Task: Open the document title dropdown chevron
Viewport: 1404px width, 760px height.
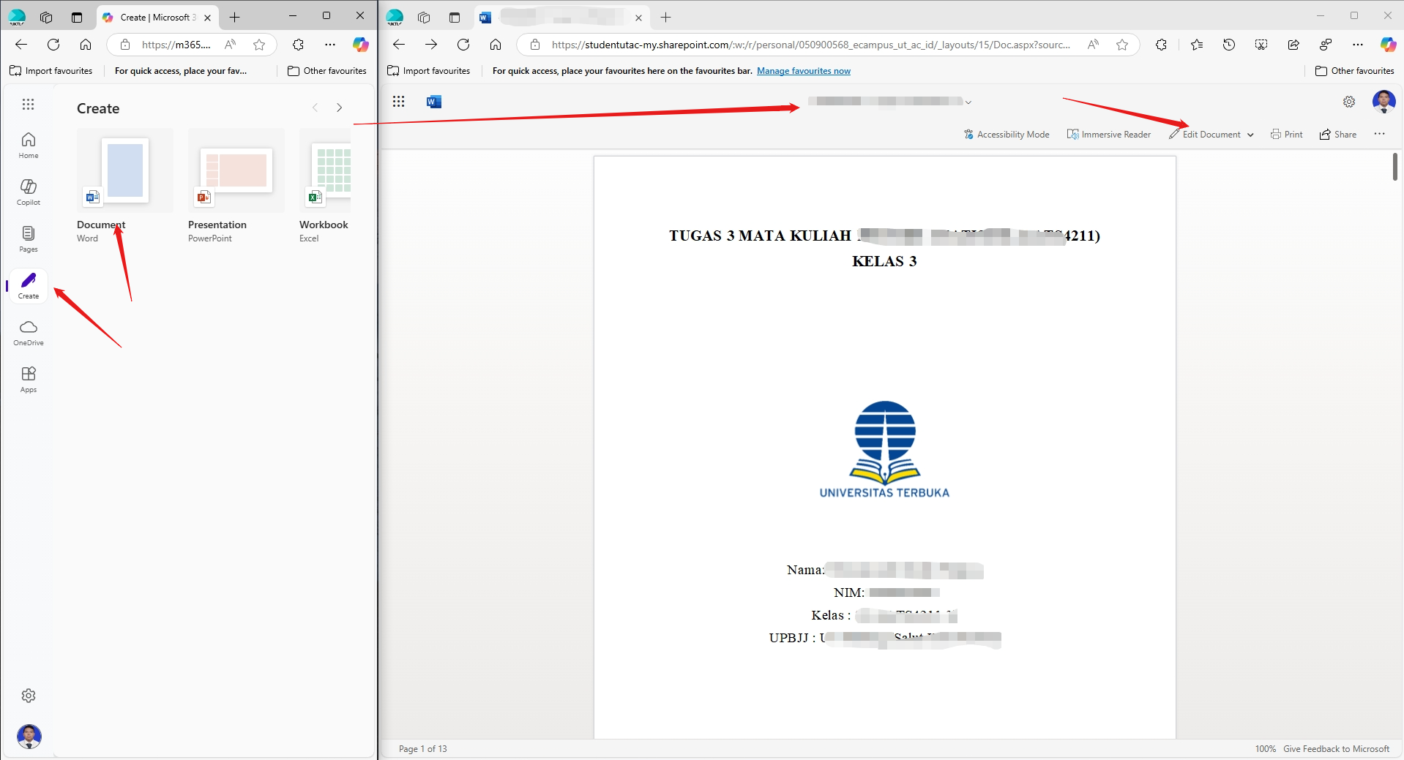Action: pyautogui.click(x=968, y=102)
